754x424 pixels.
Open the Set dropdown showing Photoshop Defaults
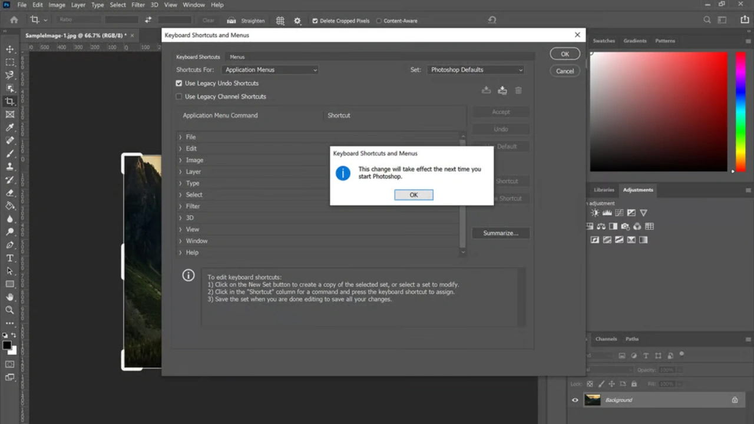tap(476, 69)
